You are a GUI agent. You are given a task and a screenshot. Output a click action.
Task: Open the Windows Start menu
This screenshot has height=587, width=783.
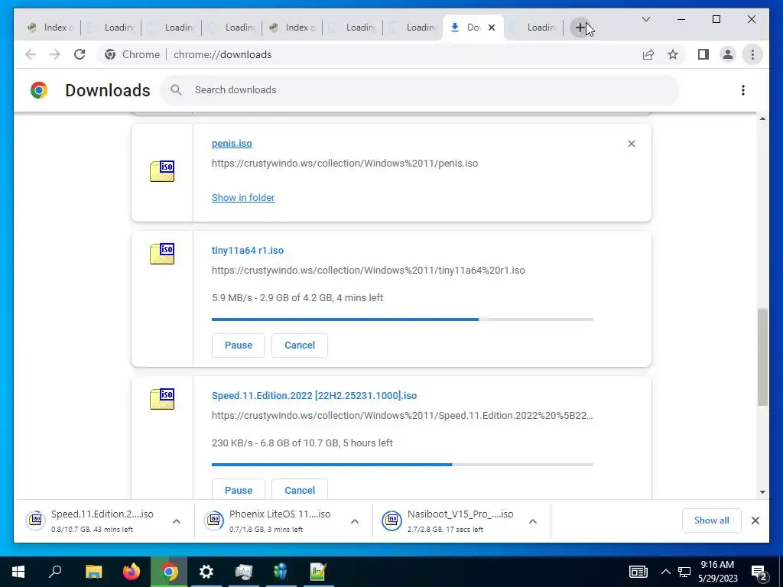[x=18, y=572]
